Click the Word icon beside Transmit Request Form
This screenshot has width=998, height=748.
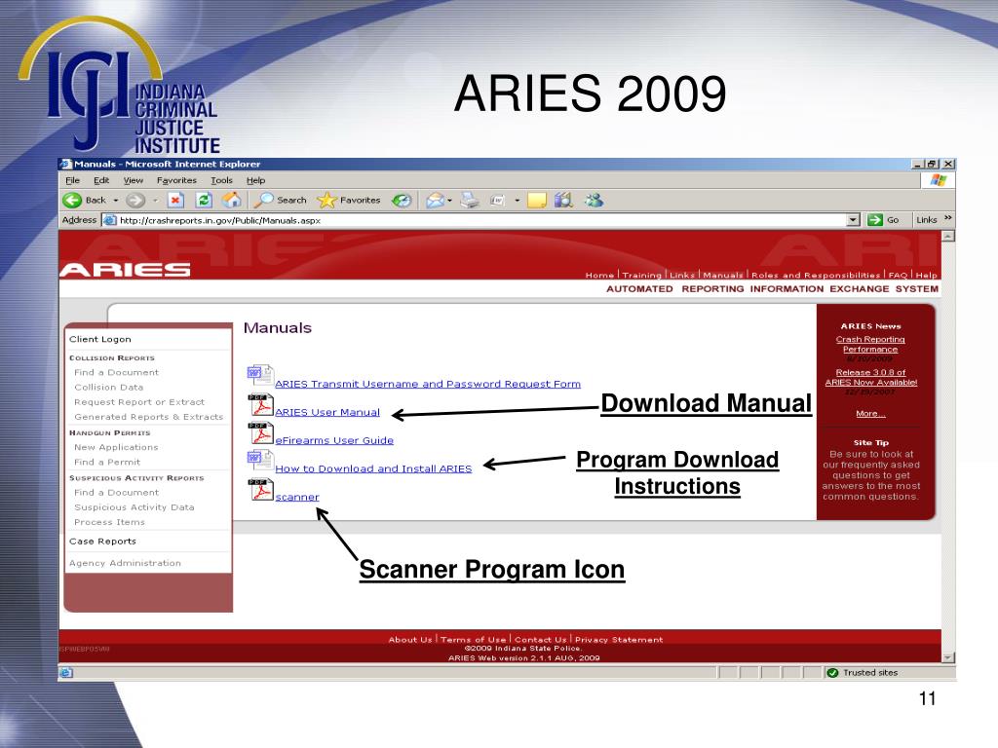(x=260, y=375)
